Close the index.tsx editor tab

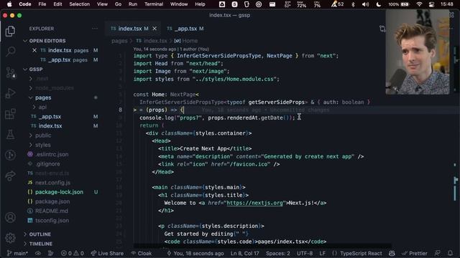[155, 29]
